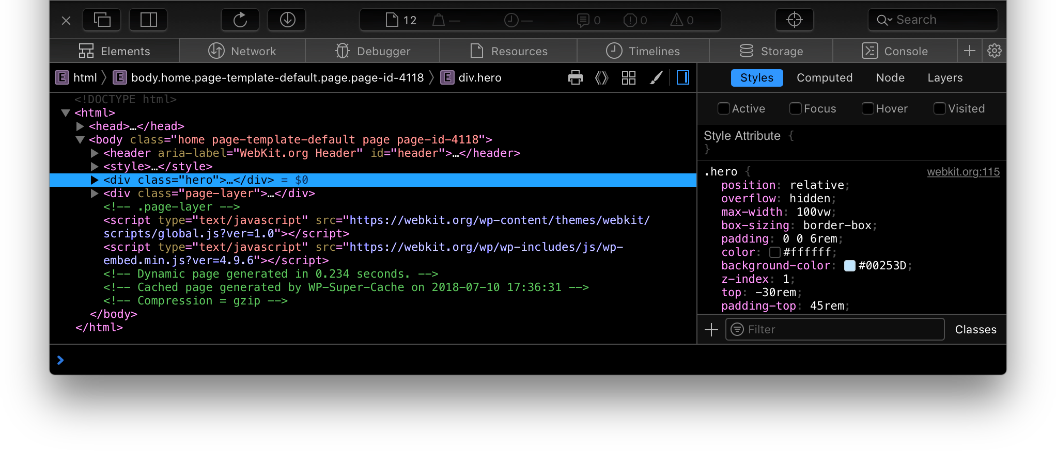Add a new style rule with plus
1056x451 pixels.
(x=711, y=330)
